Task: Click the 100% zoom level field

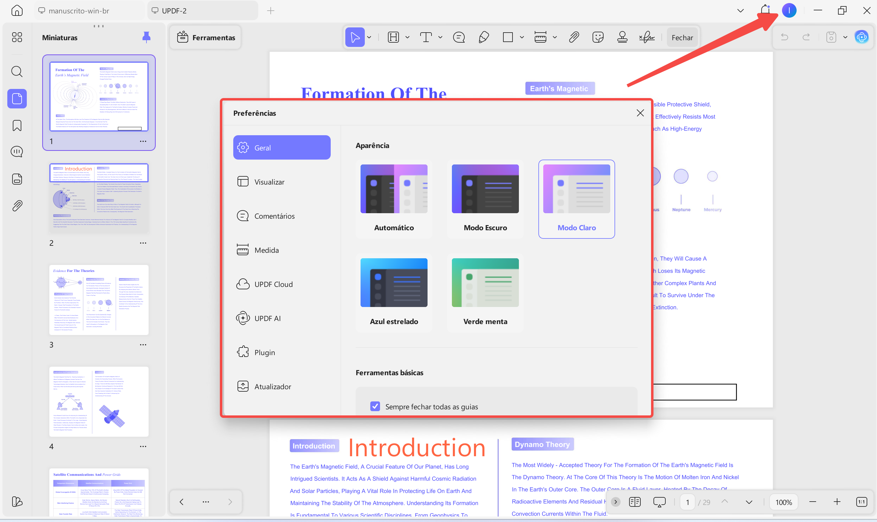Action: (x=784, y=502)
